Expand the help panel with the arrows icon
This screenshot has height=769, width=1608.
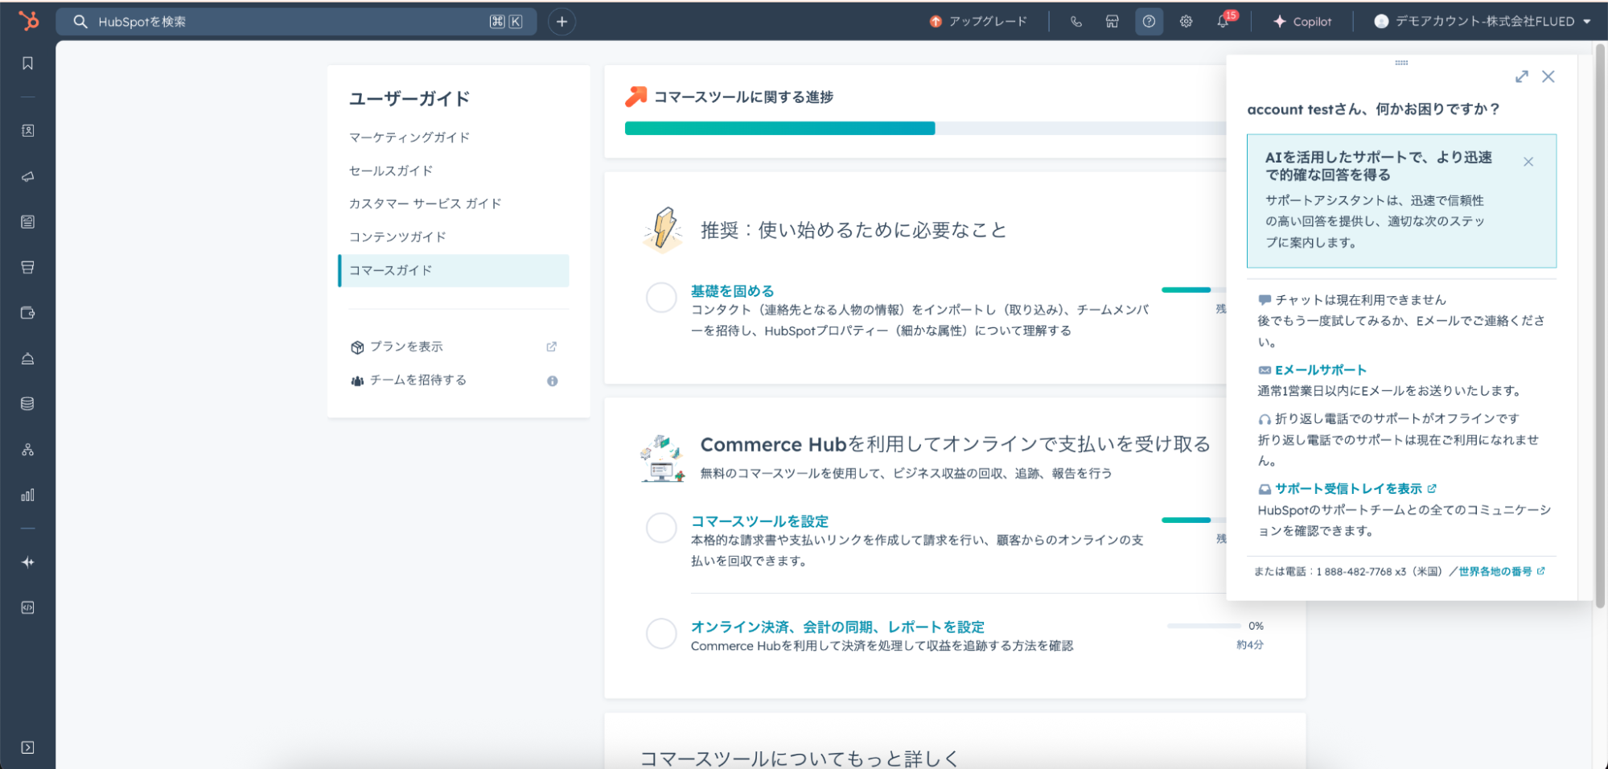1521,76
